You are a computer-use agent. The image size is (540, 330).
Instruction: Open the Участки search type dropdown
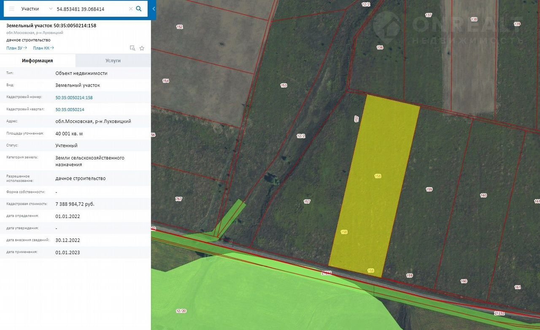coord(37,9)
